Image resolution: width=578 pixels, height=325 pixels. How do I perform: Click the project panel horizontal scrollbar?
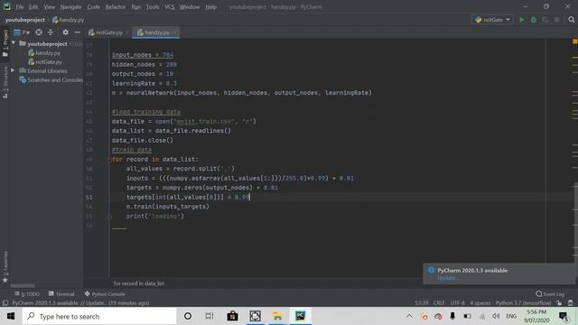(23, 285)
